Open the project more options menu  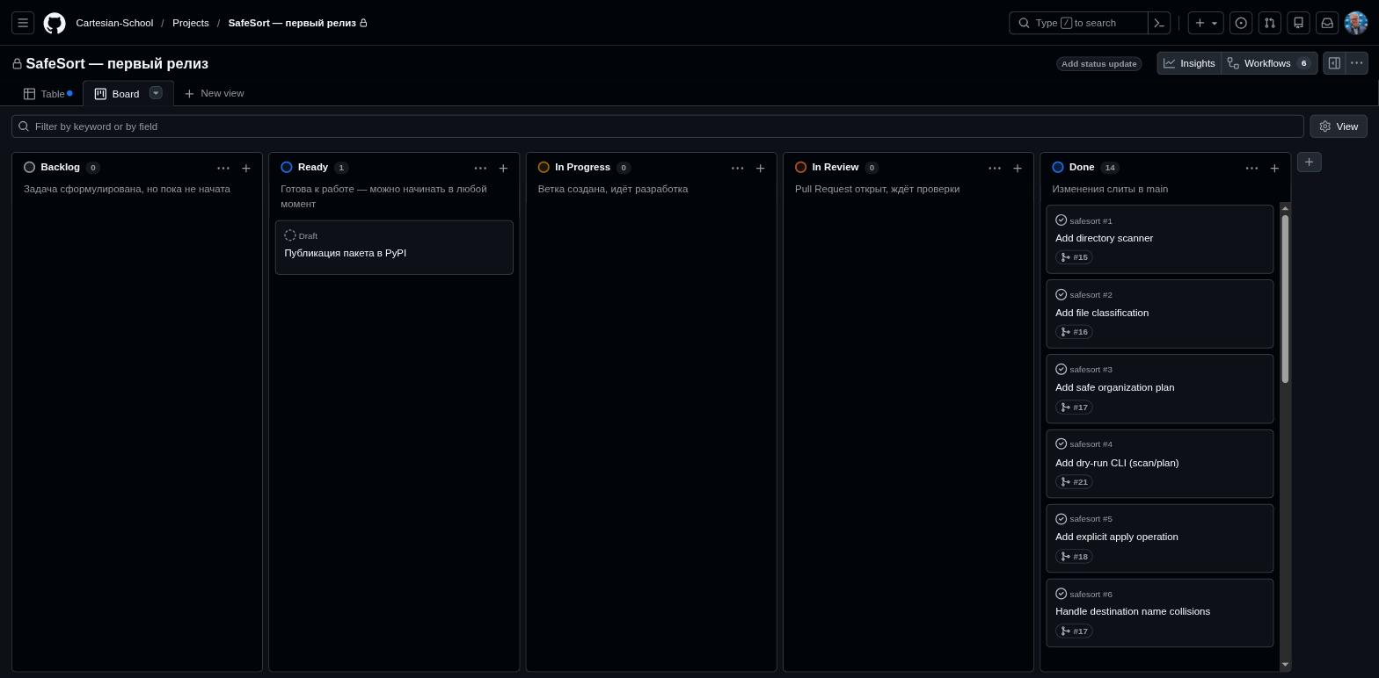1357,63
